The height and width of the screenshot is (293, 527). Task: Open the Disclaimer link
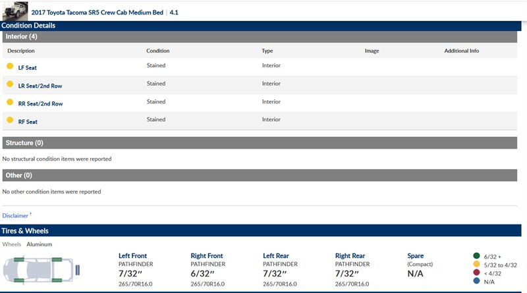click(16, 215)
